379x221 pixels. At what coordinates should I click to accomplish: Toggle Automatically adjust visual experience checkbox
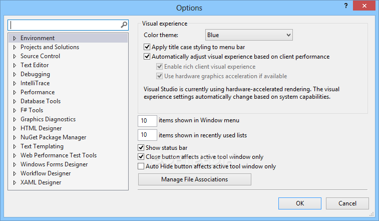147,57
